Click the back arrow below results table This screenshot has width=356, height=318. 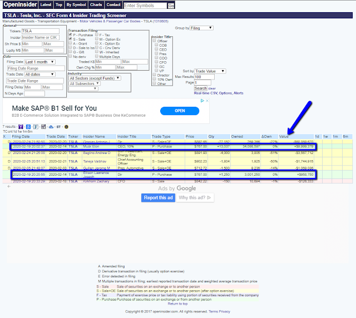[x=9, y=186]
